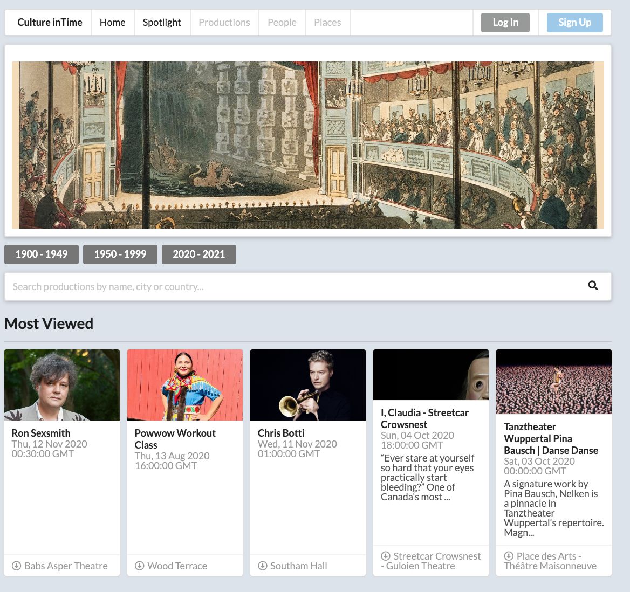The width and height of the screenshot is (630, 592).
Task: Click Place des Arts - Théâtre Maisonneuve link
Action: (x=550, y=561)
